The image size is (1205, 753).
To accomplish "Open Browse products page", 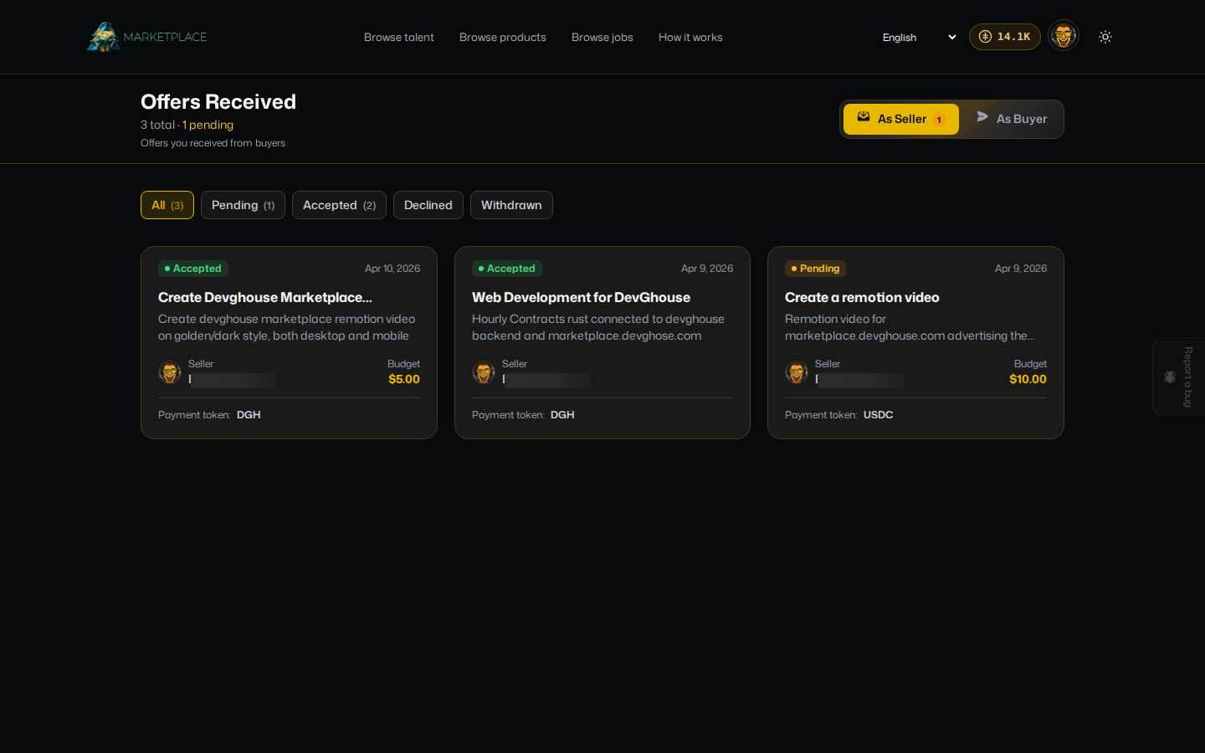I will [x=503, y=38].
